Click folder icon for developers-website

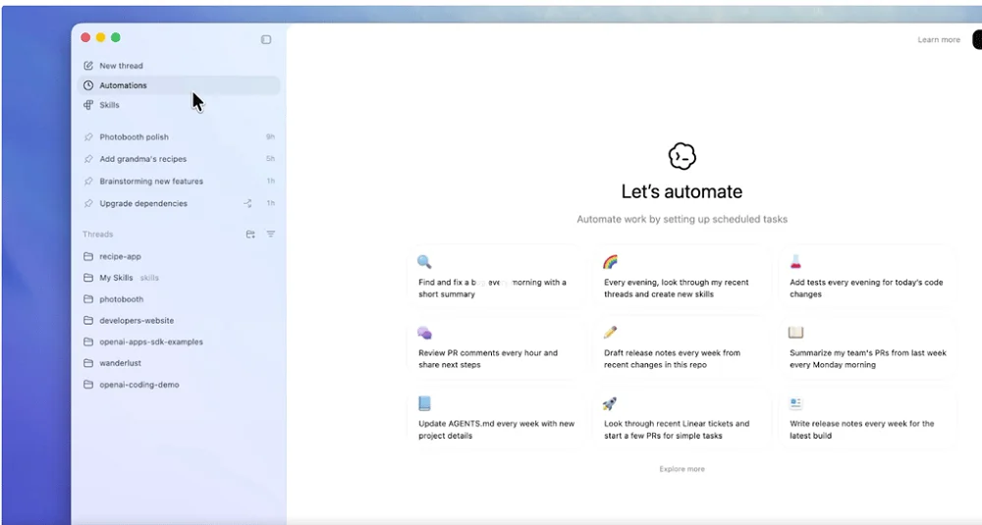click(88, 320)
